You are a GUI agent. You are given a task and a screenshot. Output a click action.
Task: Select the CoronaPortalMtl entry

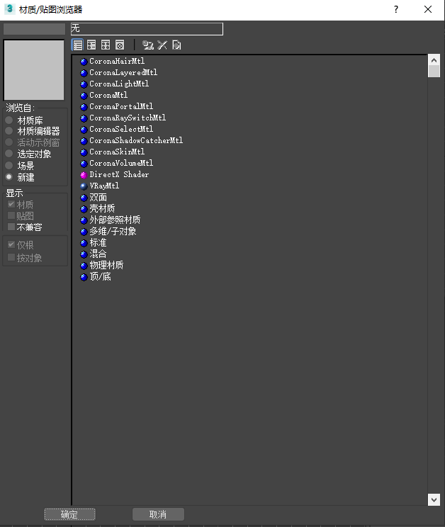121,106
